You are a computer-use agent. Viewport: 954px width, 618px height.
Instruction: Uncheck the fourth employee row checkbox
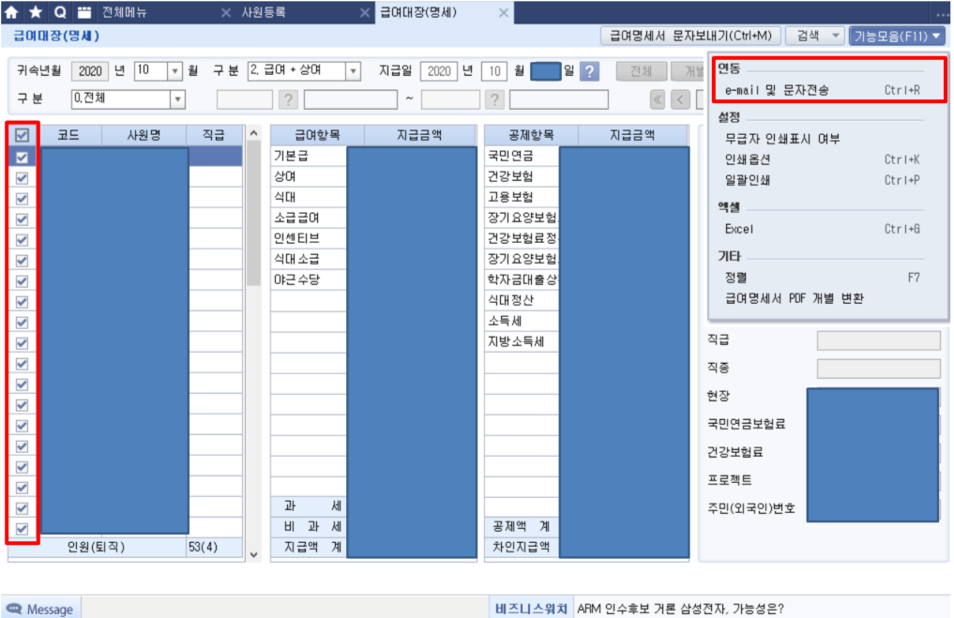(x=22, y=219)
